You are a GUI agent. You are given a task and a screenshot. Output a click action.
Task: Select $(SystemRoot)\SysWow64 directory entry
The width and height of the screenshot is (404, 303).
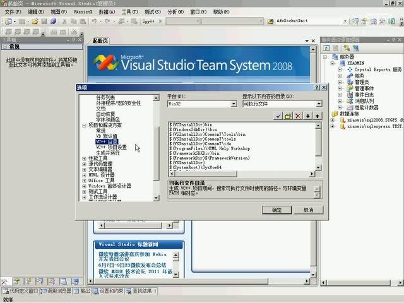click(x=195, y=167)
